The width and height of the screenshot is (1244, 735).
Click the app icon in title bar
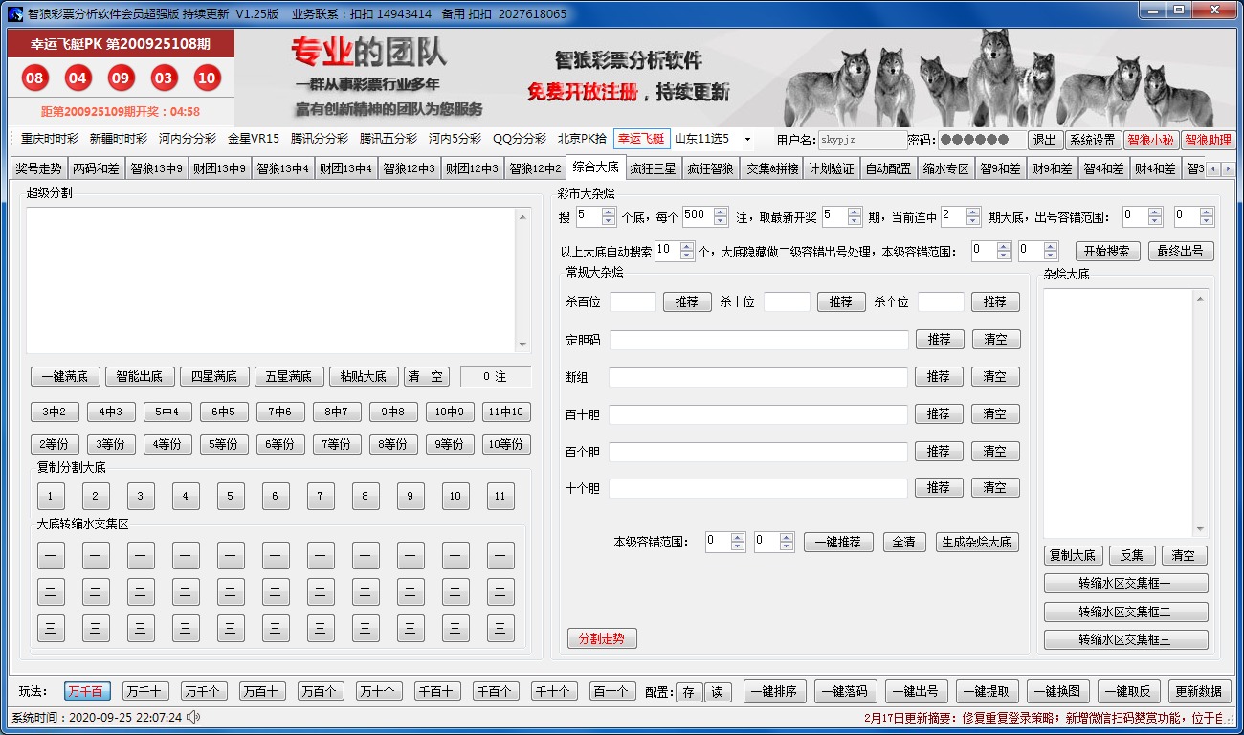click(x=14, y=13)
